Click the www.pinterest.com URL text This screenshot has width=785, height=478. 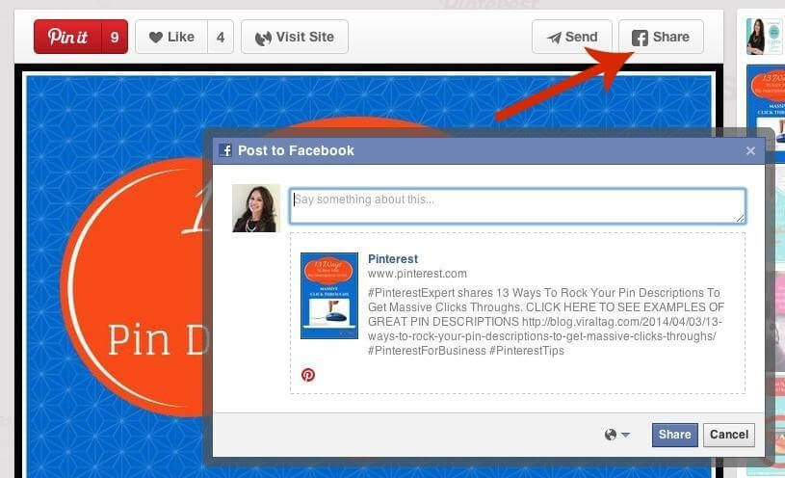[417, 274]
